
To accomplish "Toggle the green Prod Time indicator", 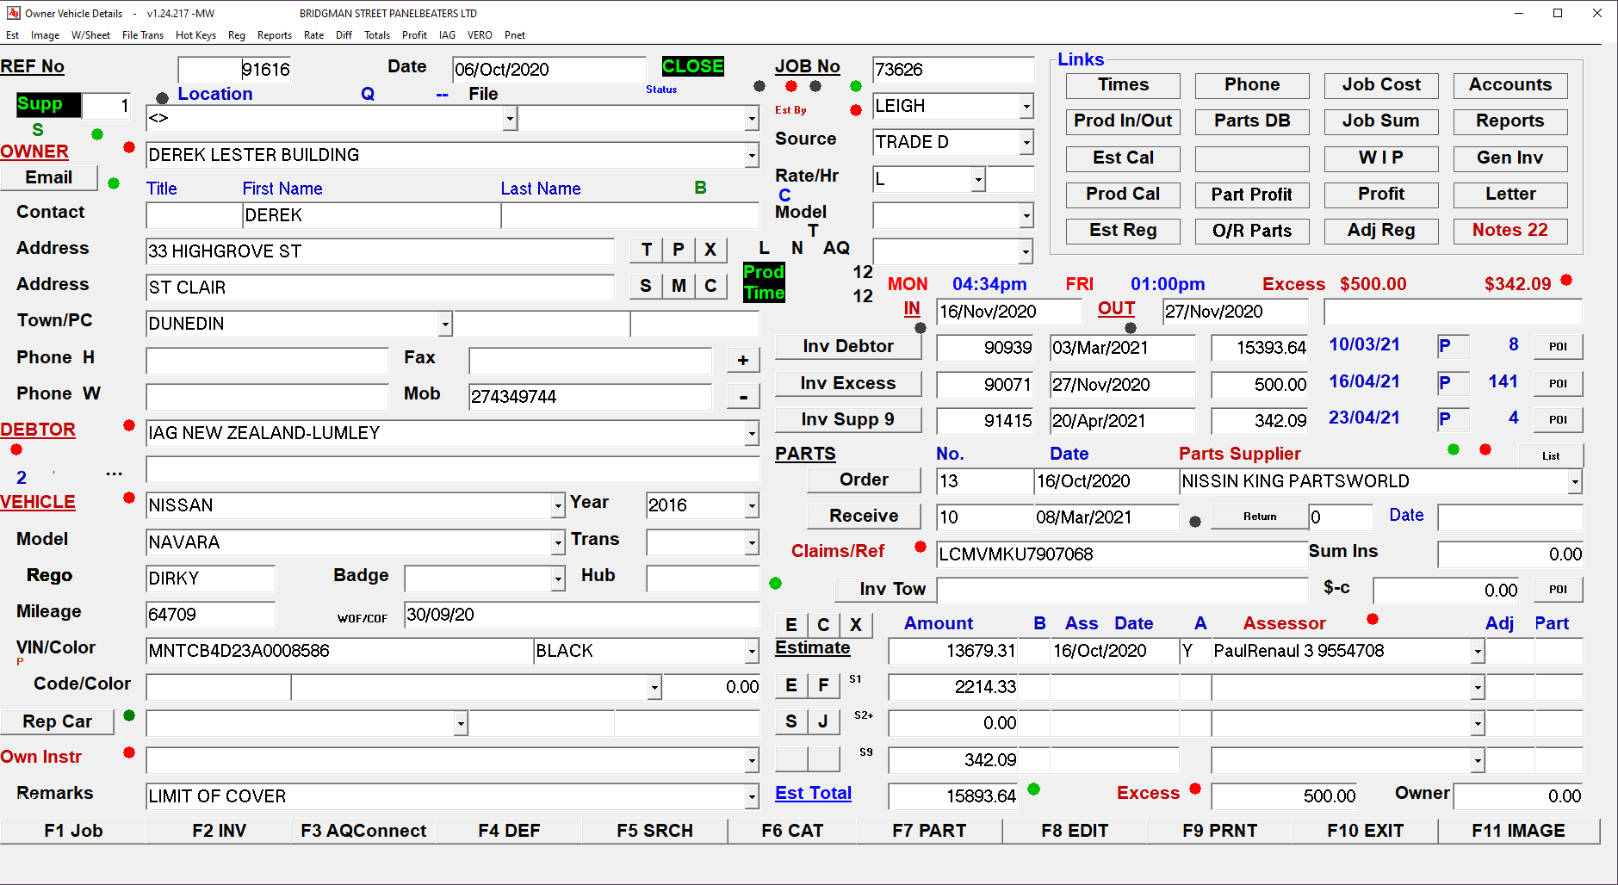I will click(764, 282).
